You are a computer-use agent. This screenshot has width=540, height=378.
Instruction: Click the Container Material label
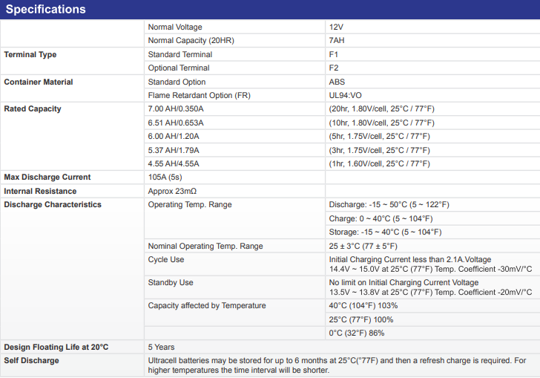point(39,82)
